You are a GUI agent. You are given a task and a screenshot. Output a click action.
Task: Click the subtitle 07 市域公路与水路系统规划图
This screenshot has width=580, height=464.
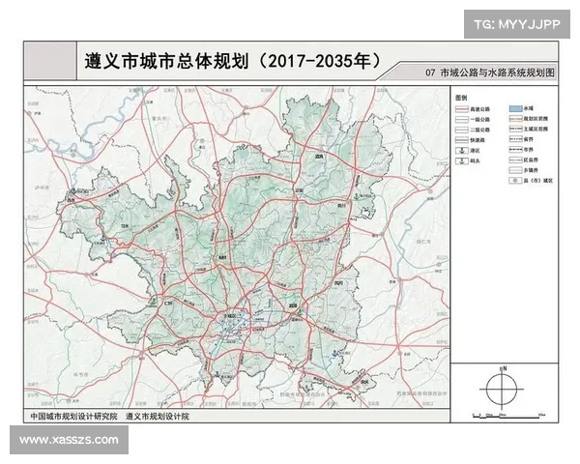click(490, 72)
